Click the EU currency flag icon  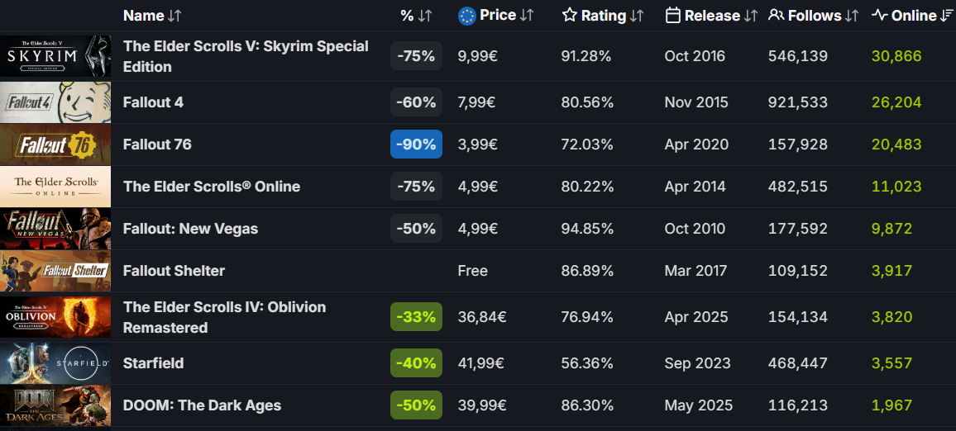coord(467,16)
